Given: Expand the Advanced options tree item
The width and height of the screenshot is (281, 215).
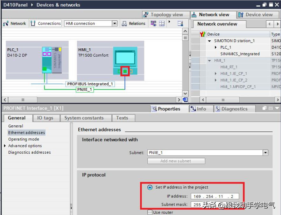Looking at the screenshot, I should tap(5, 146).
